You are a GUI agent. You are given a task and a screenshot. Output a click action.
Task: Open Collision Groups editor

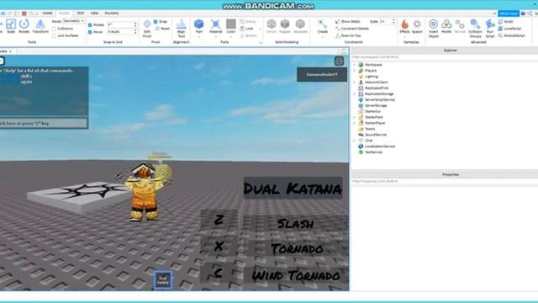475,28
